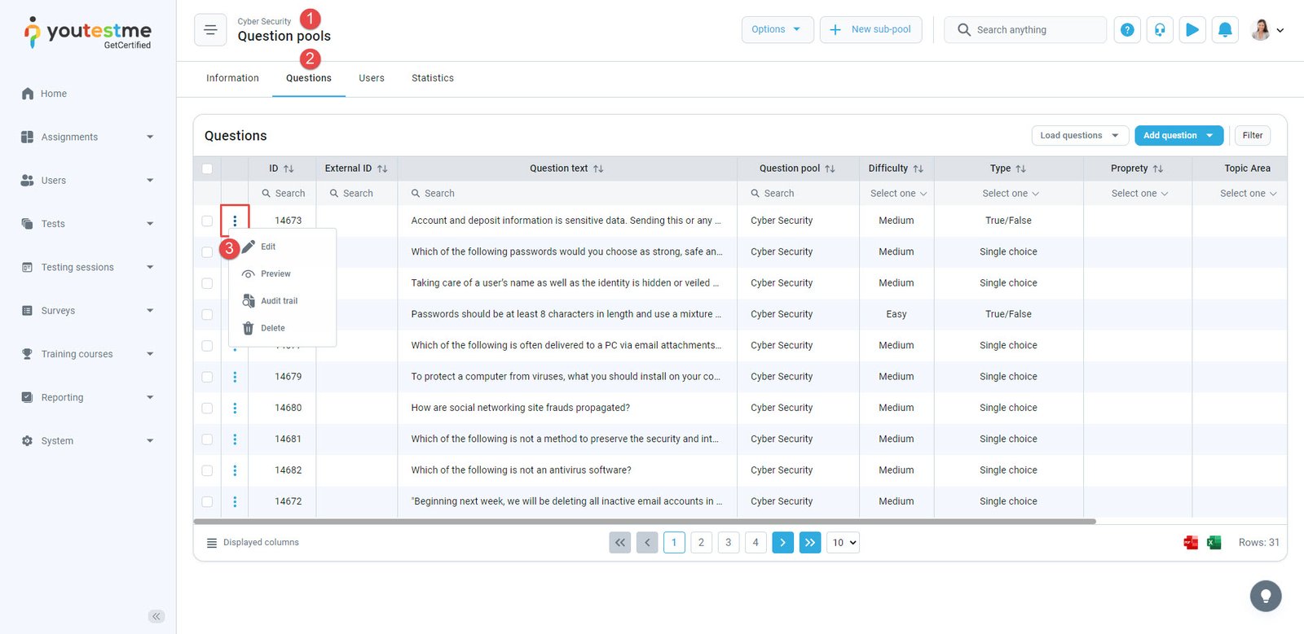
Task: Click the lightbulb hint button
Action: coord(1265,596)
